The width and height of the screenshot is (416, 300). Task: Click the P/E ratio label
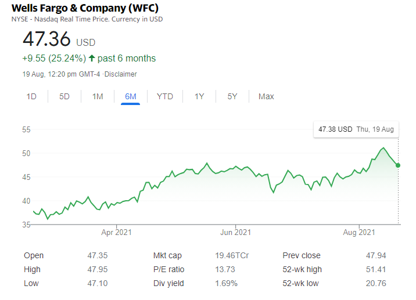point(168,269)
